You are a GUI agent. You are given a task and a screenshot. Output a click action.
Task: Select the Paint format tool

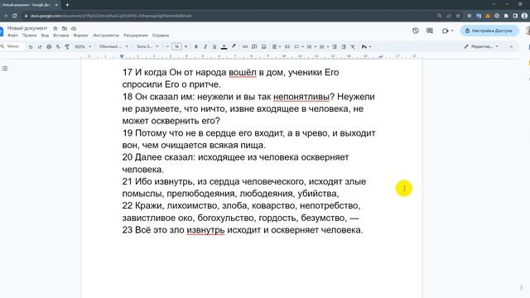[67, 46]
